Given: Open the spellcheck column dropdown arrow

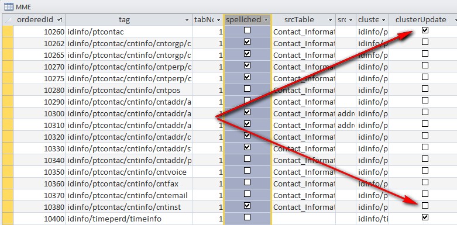Looking at the screenshot, I should 266,20.
